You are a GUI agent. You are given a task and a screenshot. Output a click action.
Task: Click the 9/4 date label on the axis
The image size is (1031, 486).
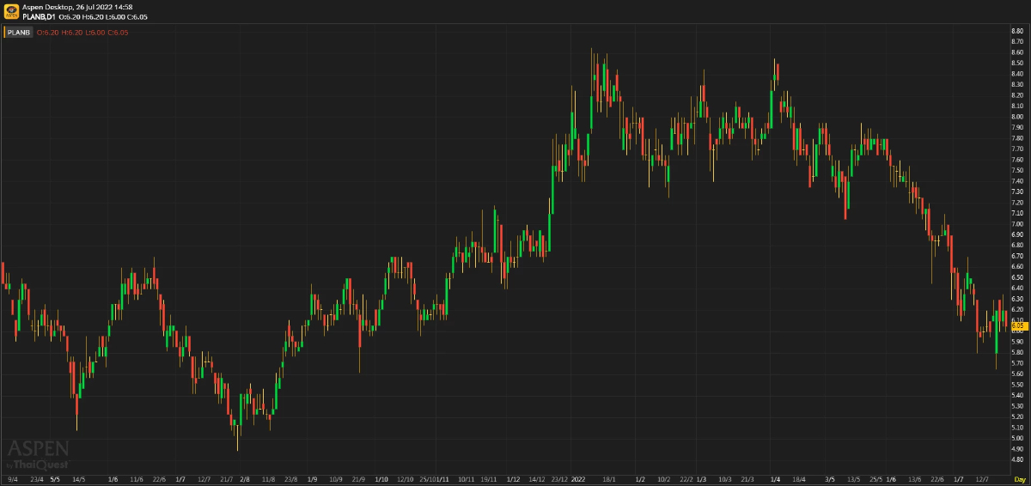point(13,478)
